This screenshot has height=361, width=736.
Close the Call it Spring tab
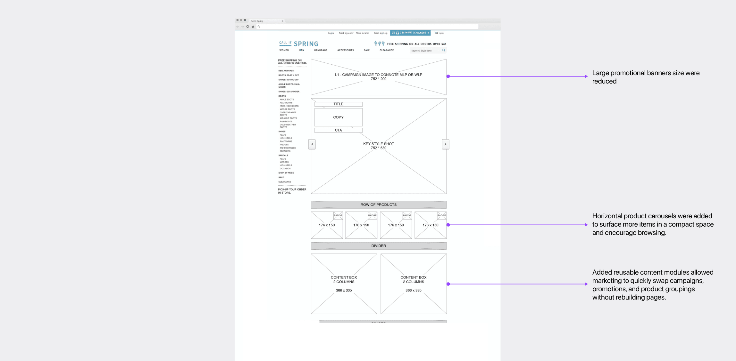(x=282, y=21)
